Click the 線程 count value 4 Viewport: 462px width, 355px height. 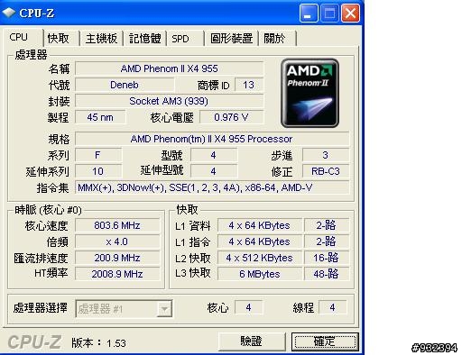click(332, 307)
